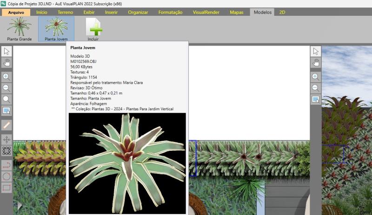Screen dimensions: 372x215
Task: Click zoom in magnifier on left toolbar
Action: [7, 77]
